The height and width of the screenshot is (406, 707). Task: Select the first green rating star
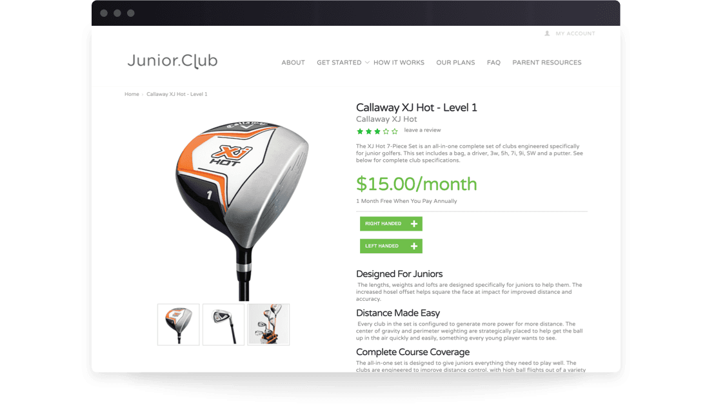(x=360, y=131)
